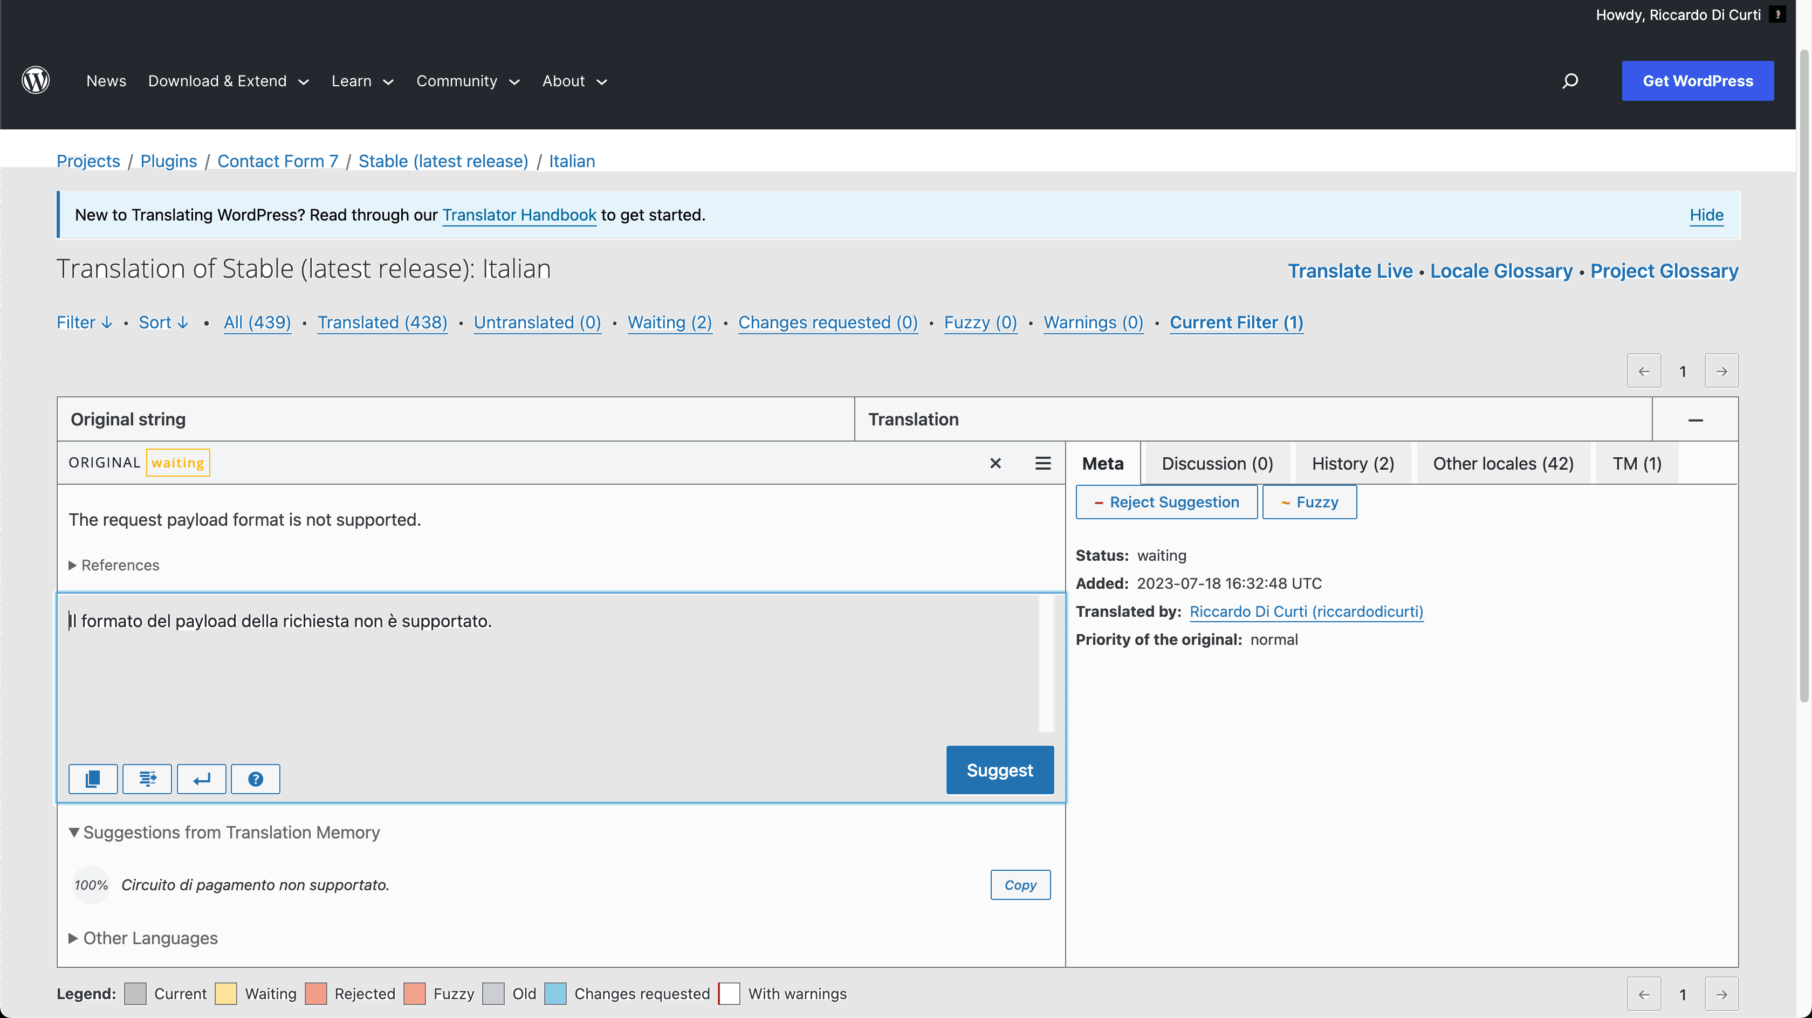This screenshot has width=1812, height=1018.
Task: Go to next page arrow at bottom
Action: (1721, 994)
